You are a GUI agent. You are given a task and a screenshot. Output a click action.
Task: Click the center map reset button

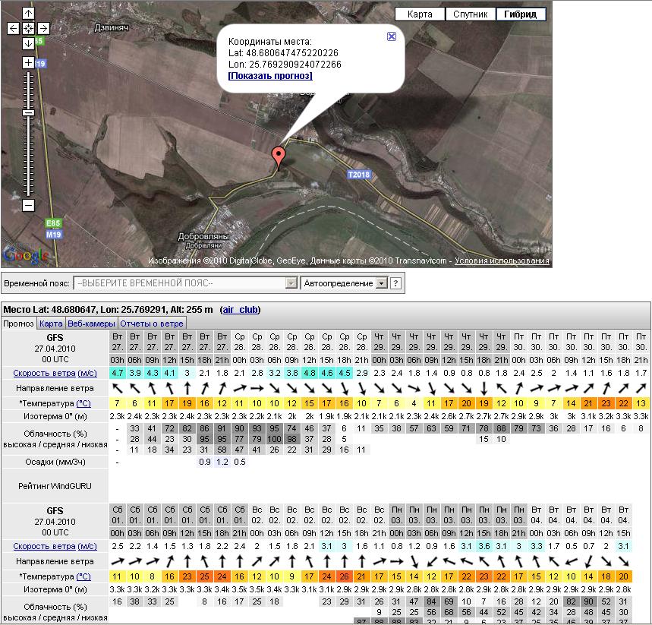(28, 28)
